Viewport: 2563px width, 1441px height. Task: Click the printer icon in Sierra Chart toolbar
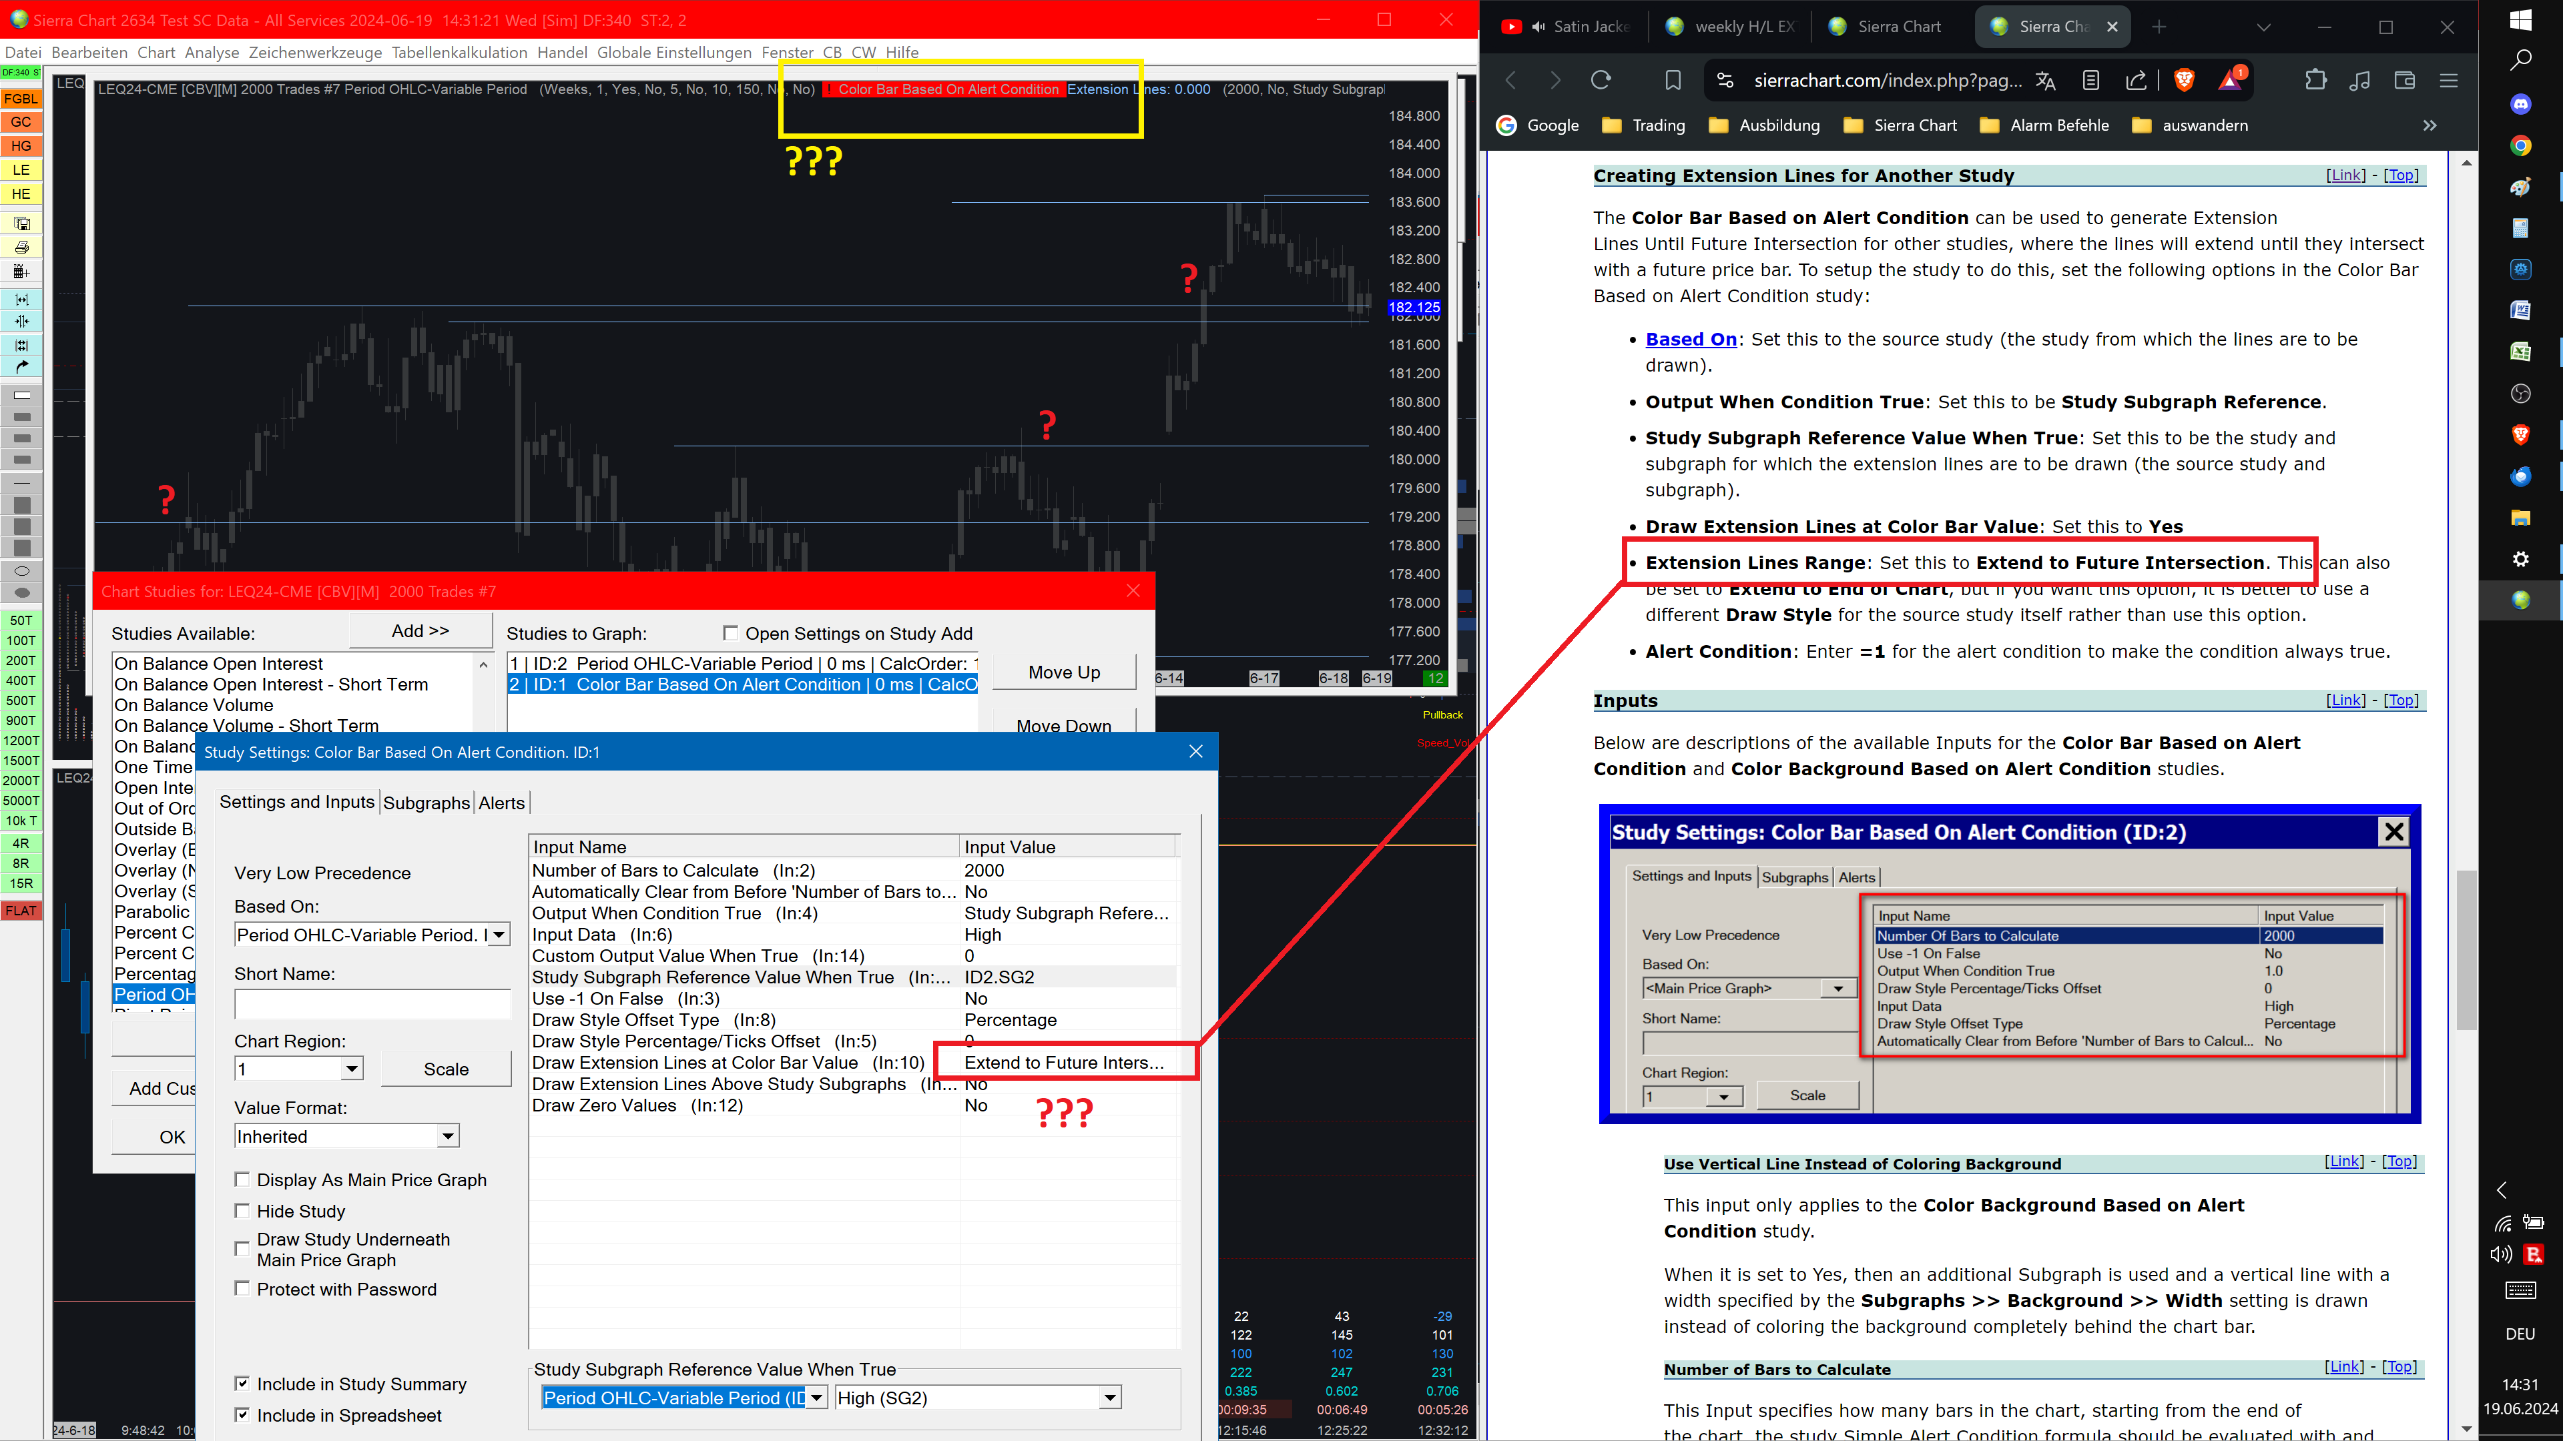point(22,247)
